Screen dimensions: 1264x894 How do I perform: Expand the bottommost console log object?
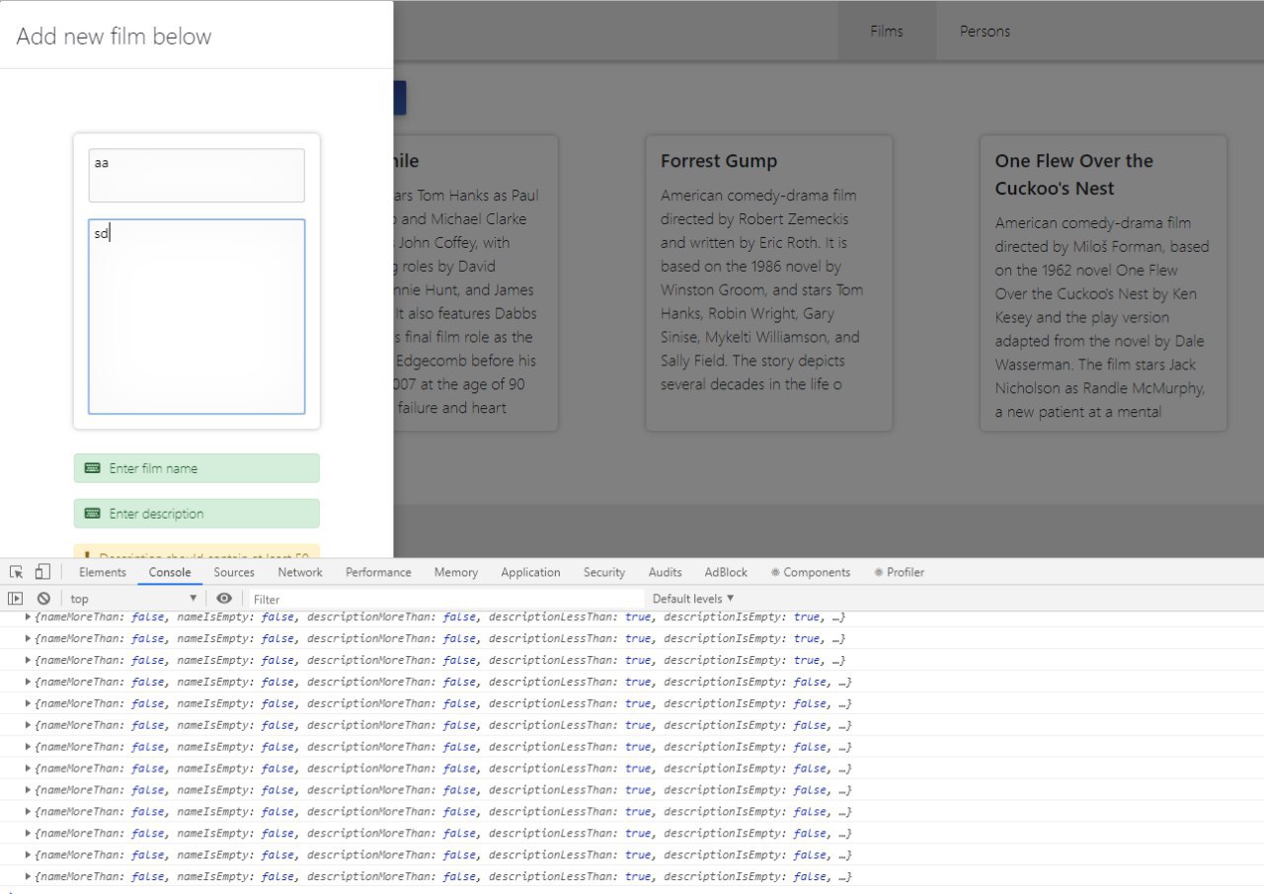(28, 877)
